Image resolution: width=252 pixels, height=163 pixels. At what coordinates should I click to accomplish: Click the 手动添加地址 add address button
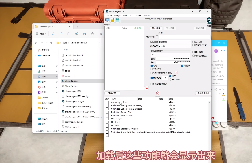point(203,93)
